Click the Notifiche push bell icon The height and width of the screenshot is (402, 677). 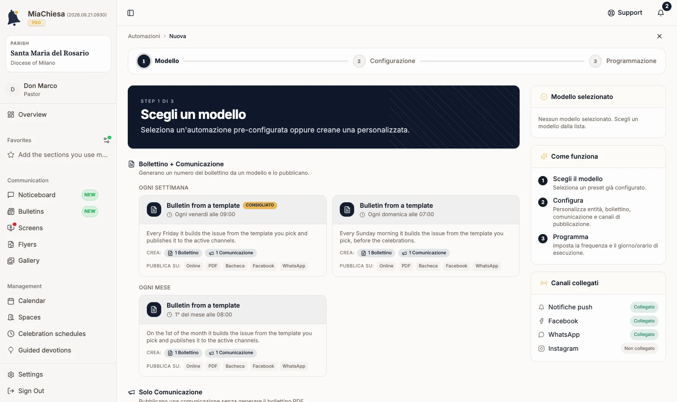541,307
